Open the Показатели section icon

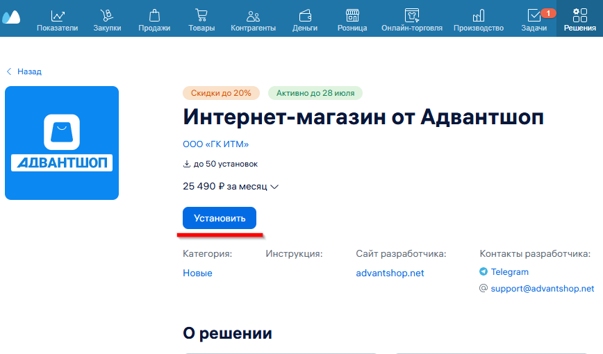pos(58,16)
